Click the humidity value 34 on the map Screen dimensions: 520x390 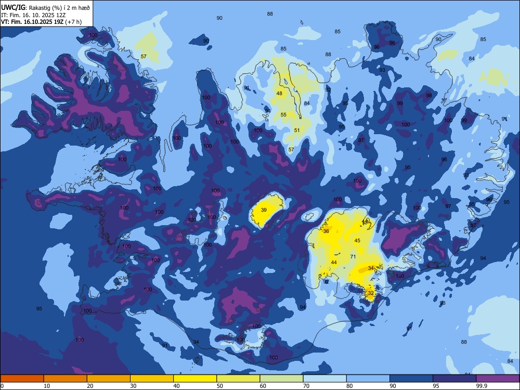click(x=371, y=268)
